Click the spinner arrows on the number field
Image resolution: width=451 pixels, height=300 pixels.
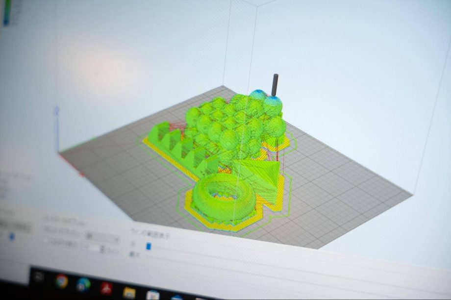[x=102, y=249]
